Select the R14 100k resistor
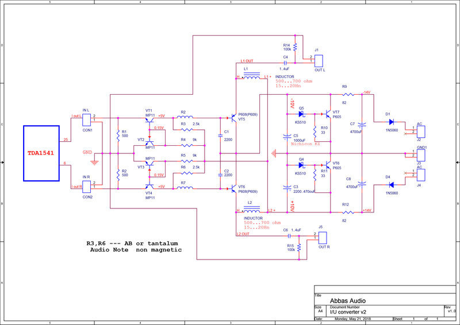The image size is (460, 325). click(x=295, y=47)
